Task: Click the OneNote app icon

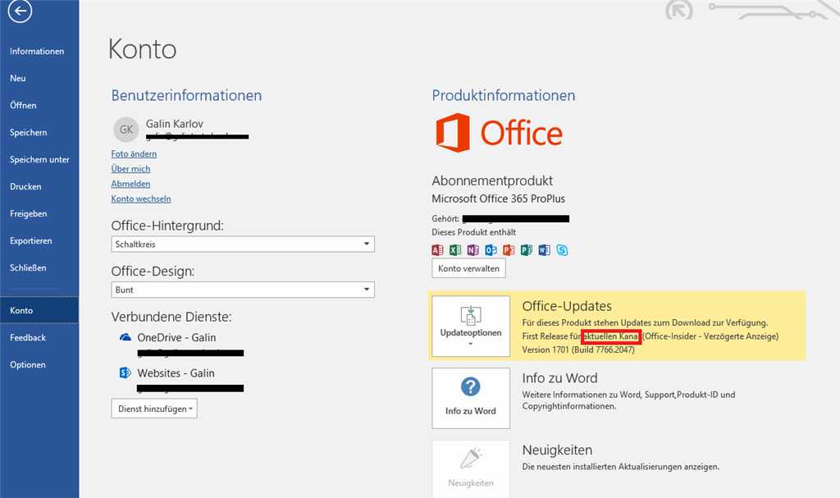Action: point(473,249)
